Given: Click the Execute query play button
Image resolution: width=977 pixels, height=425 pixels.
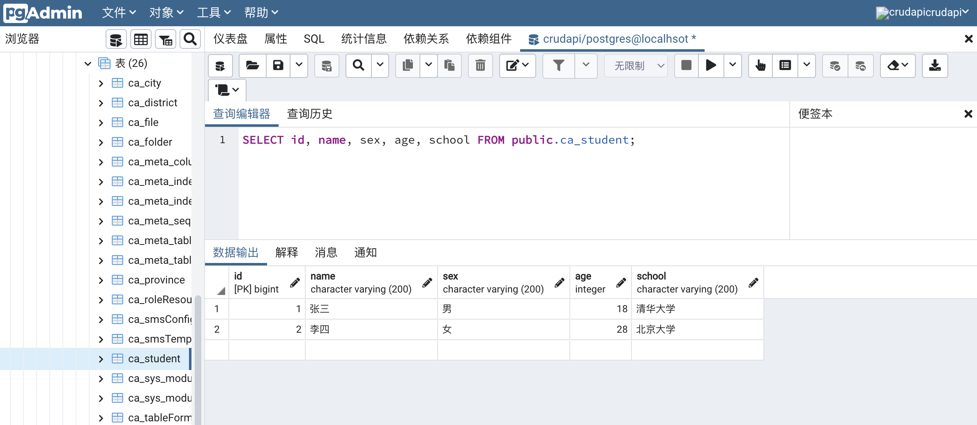Looking at the screenshot, I should (x=711, y=66).
